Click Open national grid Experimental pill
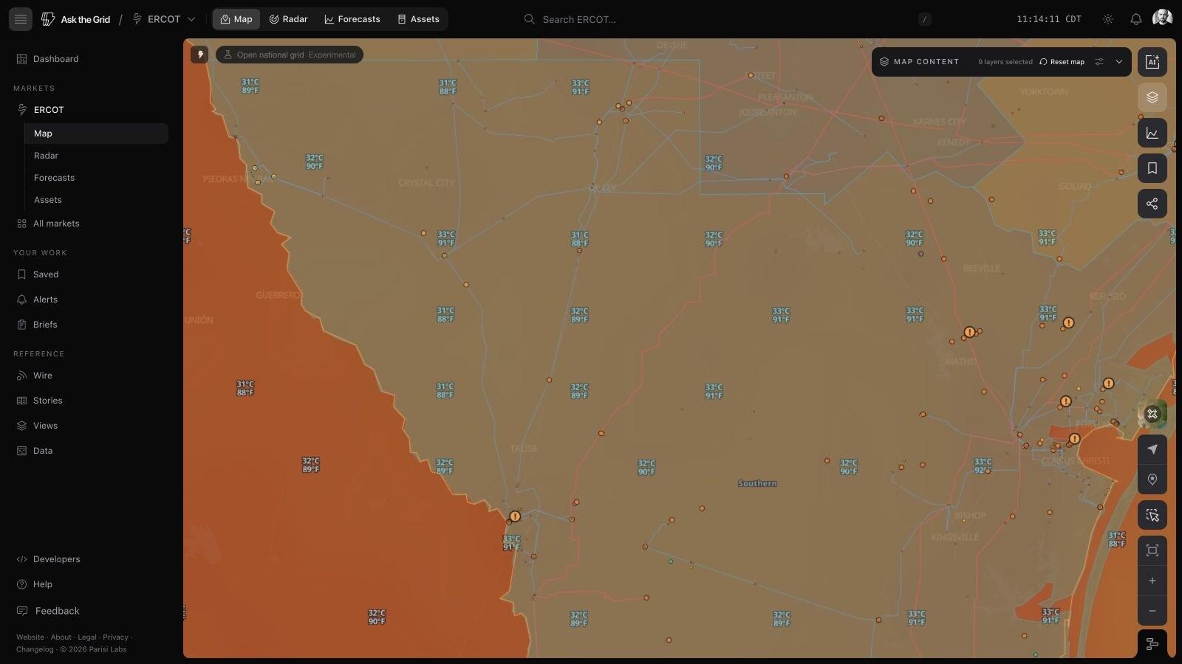Viewport: 1182px width, 664px height. click(x=290, y=55)
